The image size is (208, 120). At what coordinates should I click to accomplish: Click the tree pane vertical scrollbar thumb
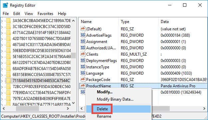[x=73, y=55]
